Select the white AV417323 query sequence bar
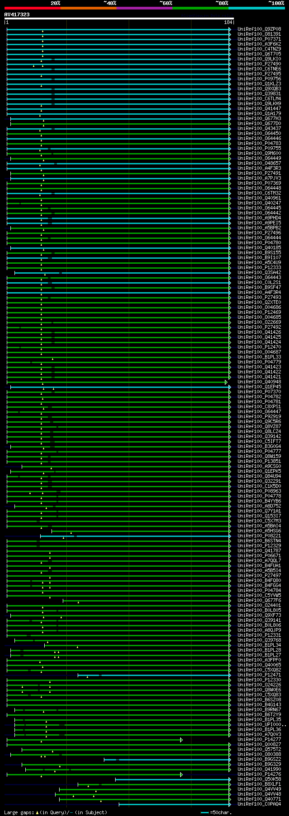This screenshot has height=816, width=289. tap(119, 19)
